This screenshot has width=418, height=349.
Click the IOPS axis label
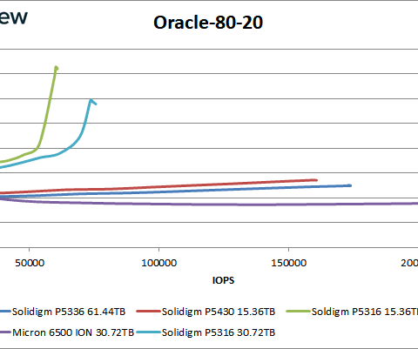tap(223, 280)
